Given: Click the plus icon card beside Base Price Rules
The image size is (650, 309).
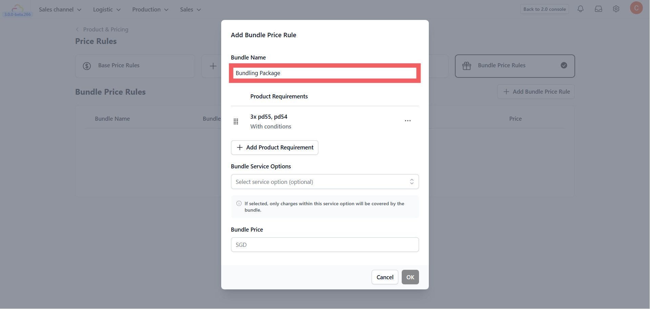Looking at the screenshot, I should pos(213,66).
